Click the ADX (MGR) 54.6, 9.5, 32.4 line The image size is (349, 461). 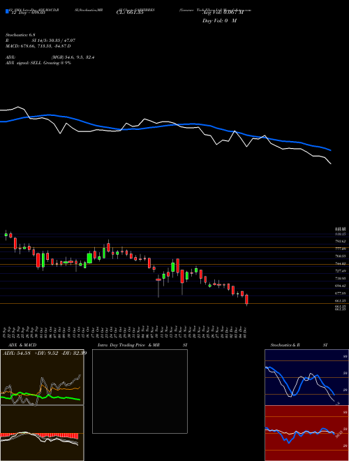pyautogui.click(x=50, y=57)
